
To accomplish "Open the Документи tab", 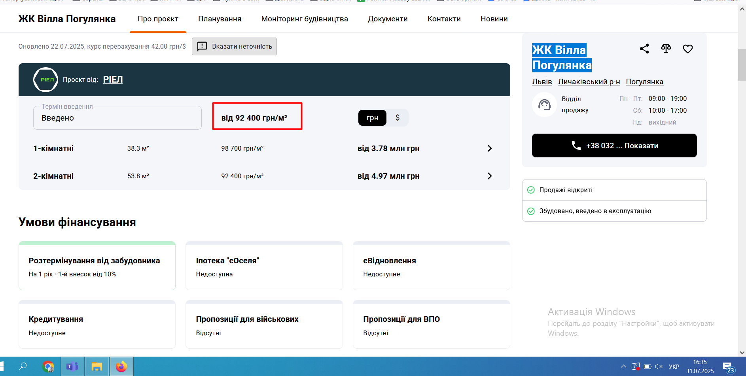I will pos(388,19).
